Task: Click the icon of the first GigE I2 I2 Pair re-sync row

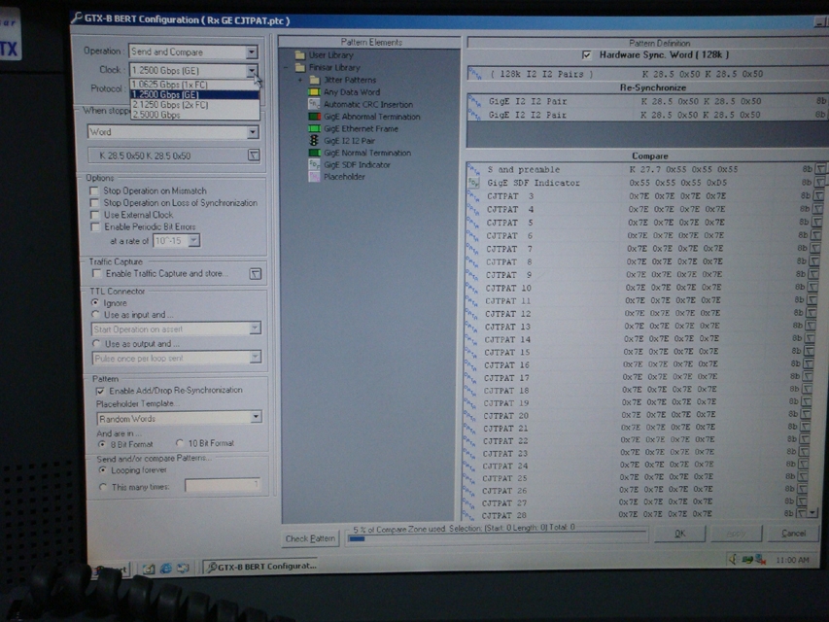Action: point(475,101)
